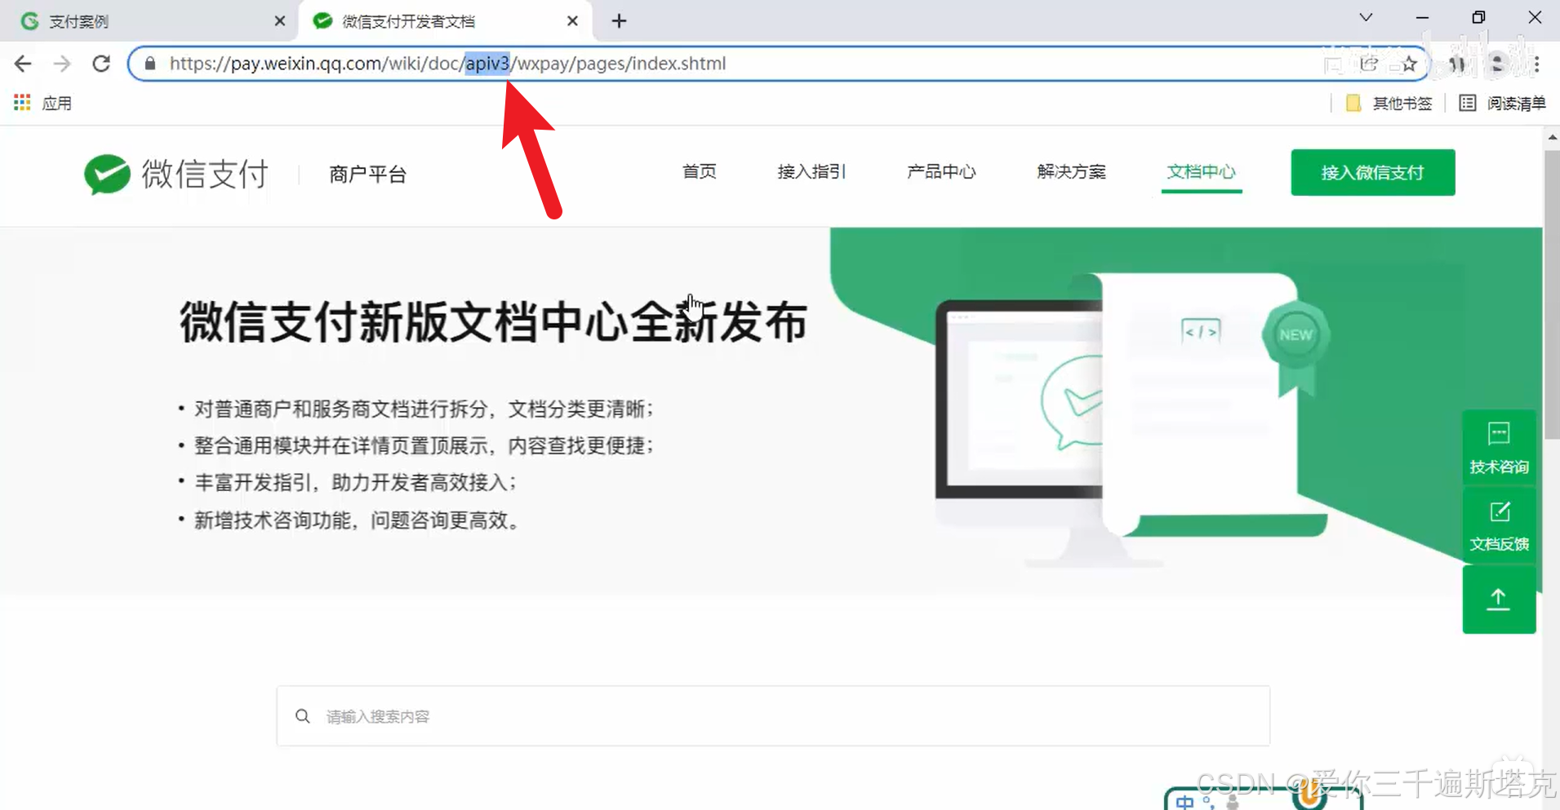Click the magnifier icon in search box
Image resolution: width=1560 pixels, height=810 pixels.
point(303,716)
